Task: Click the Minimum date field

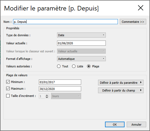Action: pyautogui.click(x=60, y=82)
